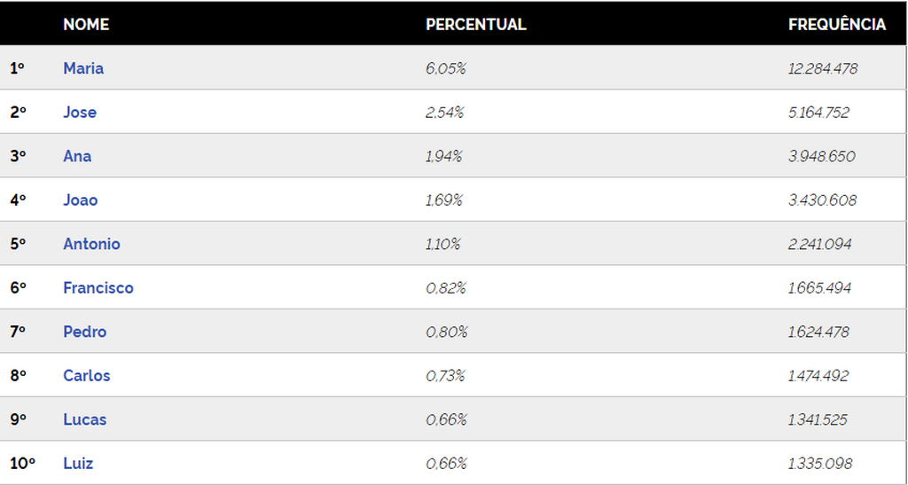The image size is (908, 485).
Task: Open the Luiz name link
Action: coord(78,464)
